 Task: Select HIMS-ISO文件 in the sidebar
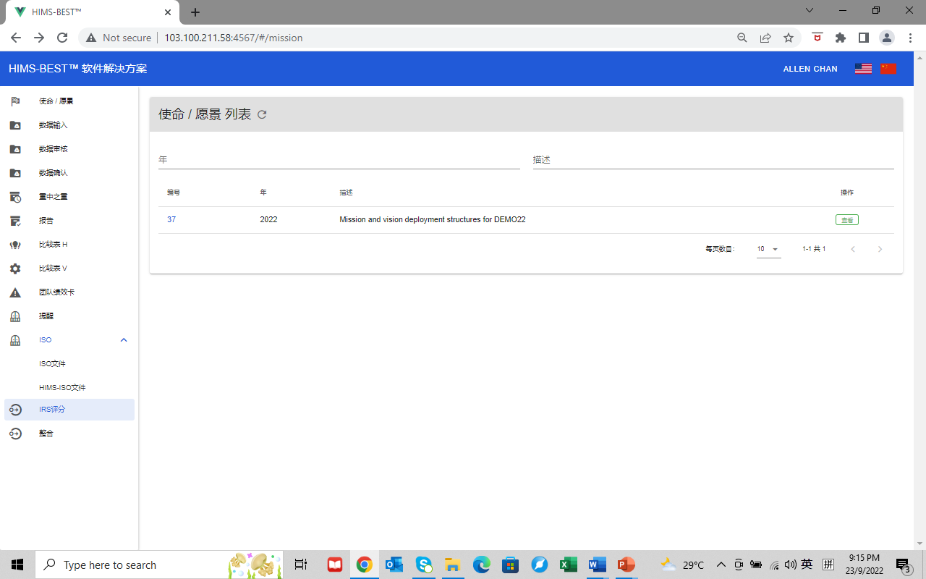coord(62,388)
